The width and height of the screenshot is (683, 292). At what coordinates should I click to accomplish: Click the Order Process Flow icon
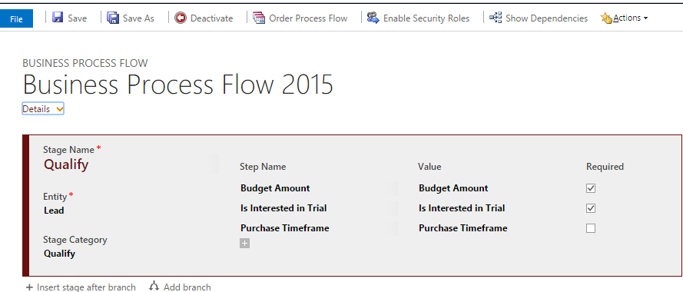[x=259, y=18]
